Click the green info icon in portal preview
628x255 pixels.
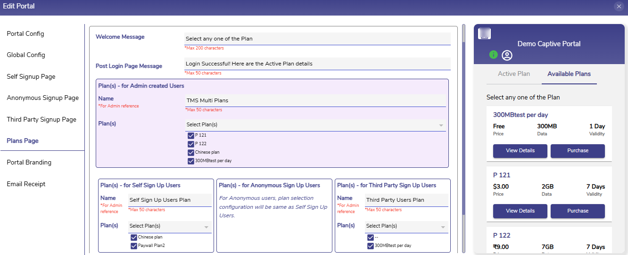[494, 55]
